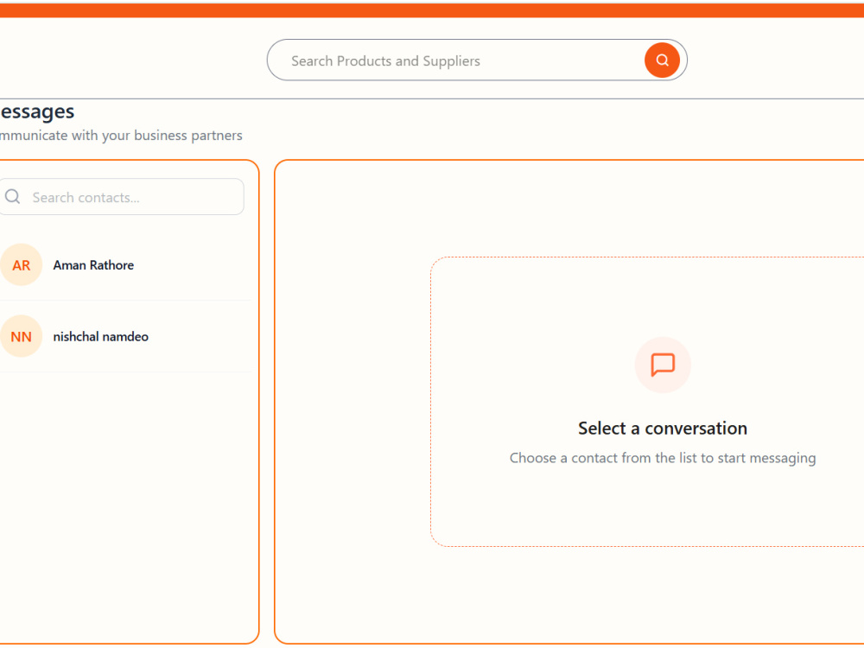864x648 pixels.
Task: Open the Aman Rathore conversation
Action: 125,265
